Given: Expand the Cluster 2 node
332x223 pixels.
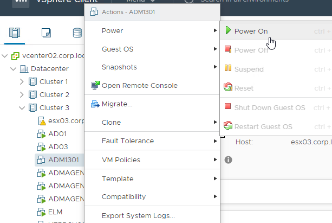Looking at the screenshot, I should coord(22,95).
